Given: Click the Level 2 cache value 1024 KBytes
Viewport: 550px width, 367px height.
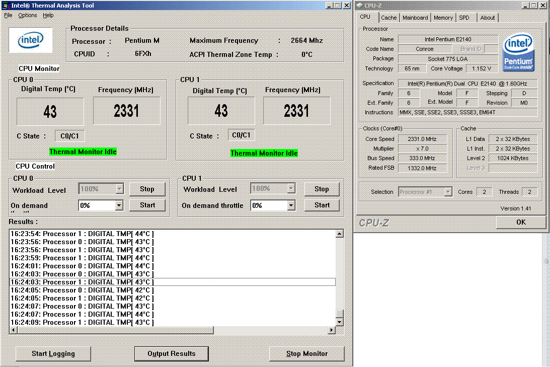Looking at the screenshot, I should click(x=513, y=158).
